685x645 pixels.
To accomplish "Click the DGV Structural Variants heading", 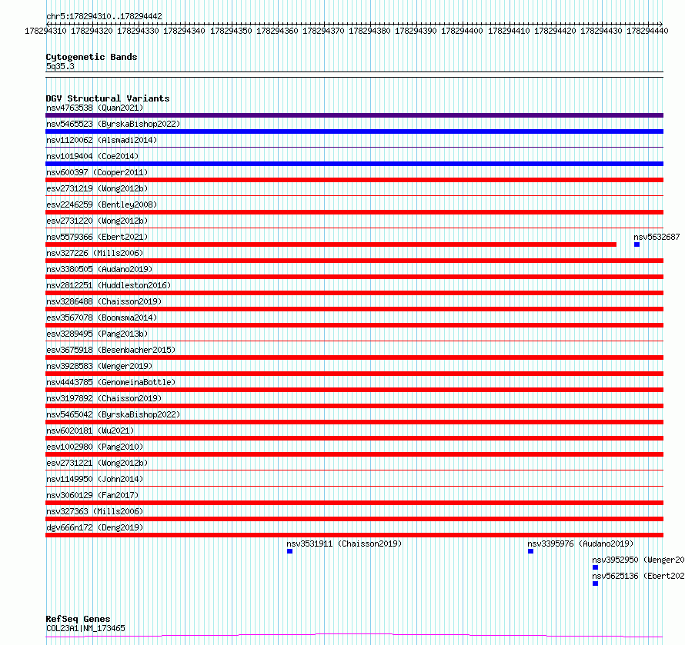I will tap(108, 98).
